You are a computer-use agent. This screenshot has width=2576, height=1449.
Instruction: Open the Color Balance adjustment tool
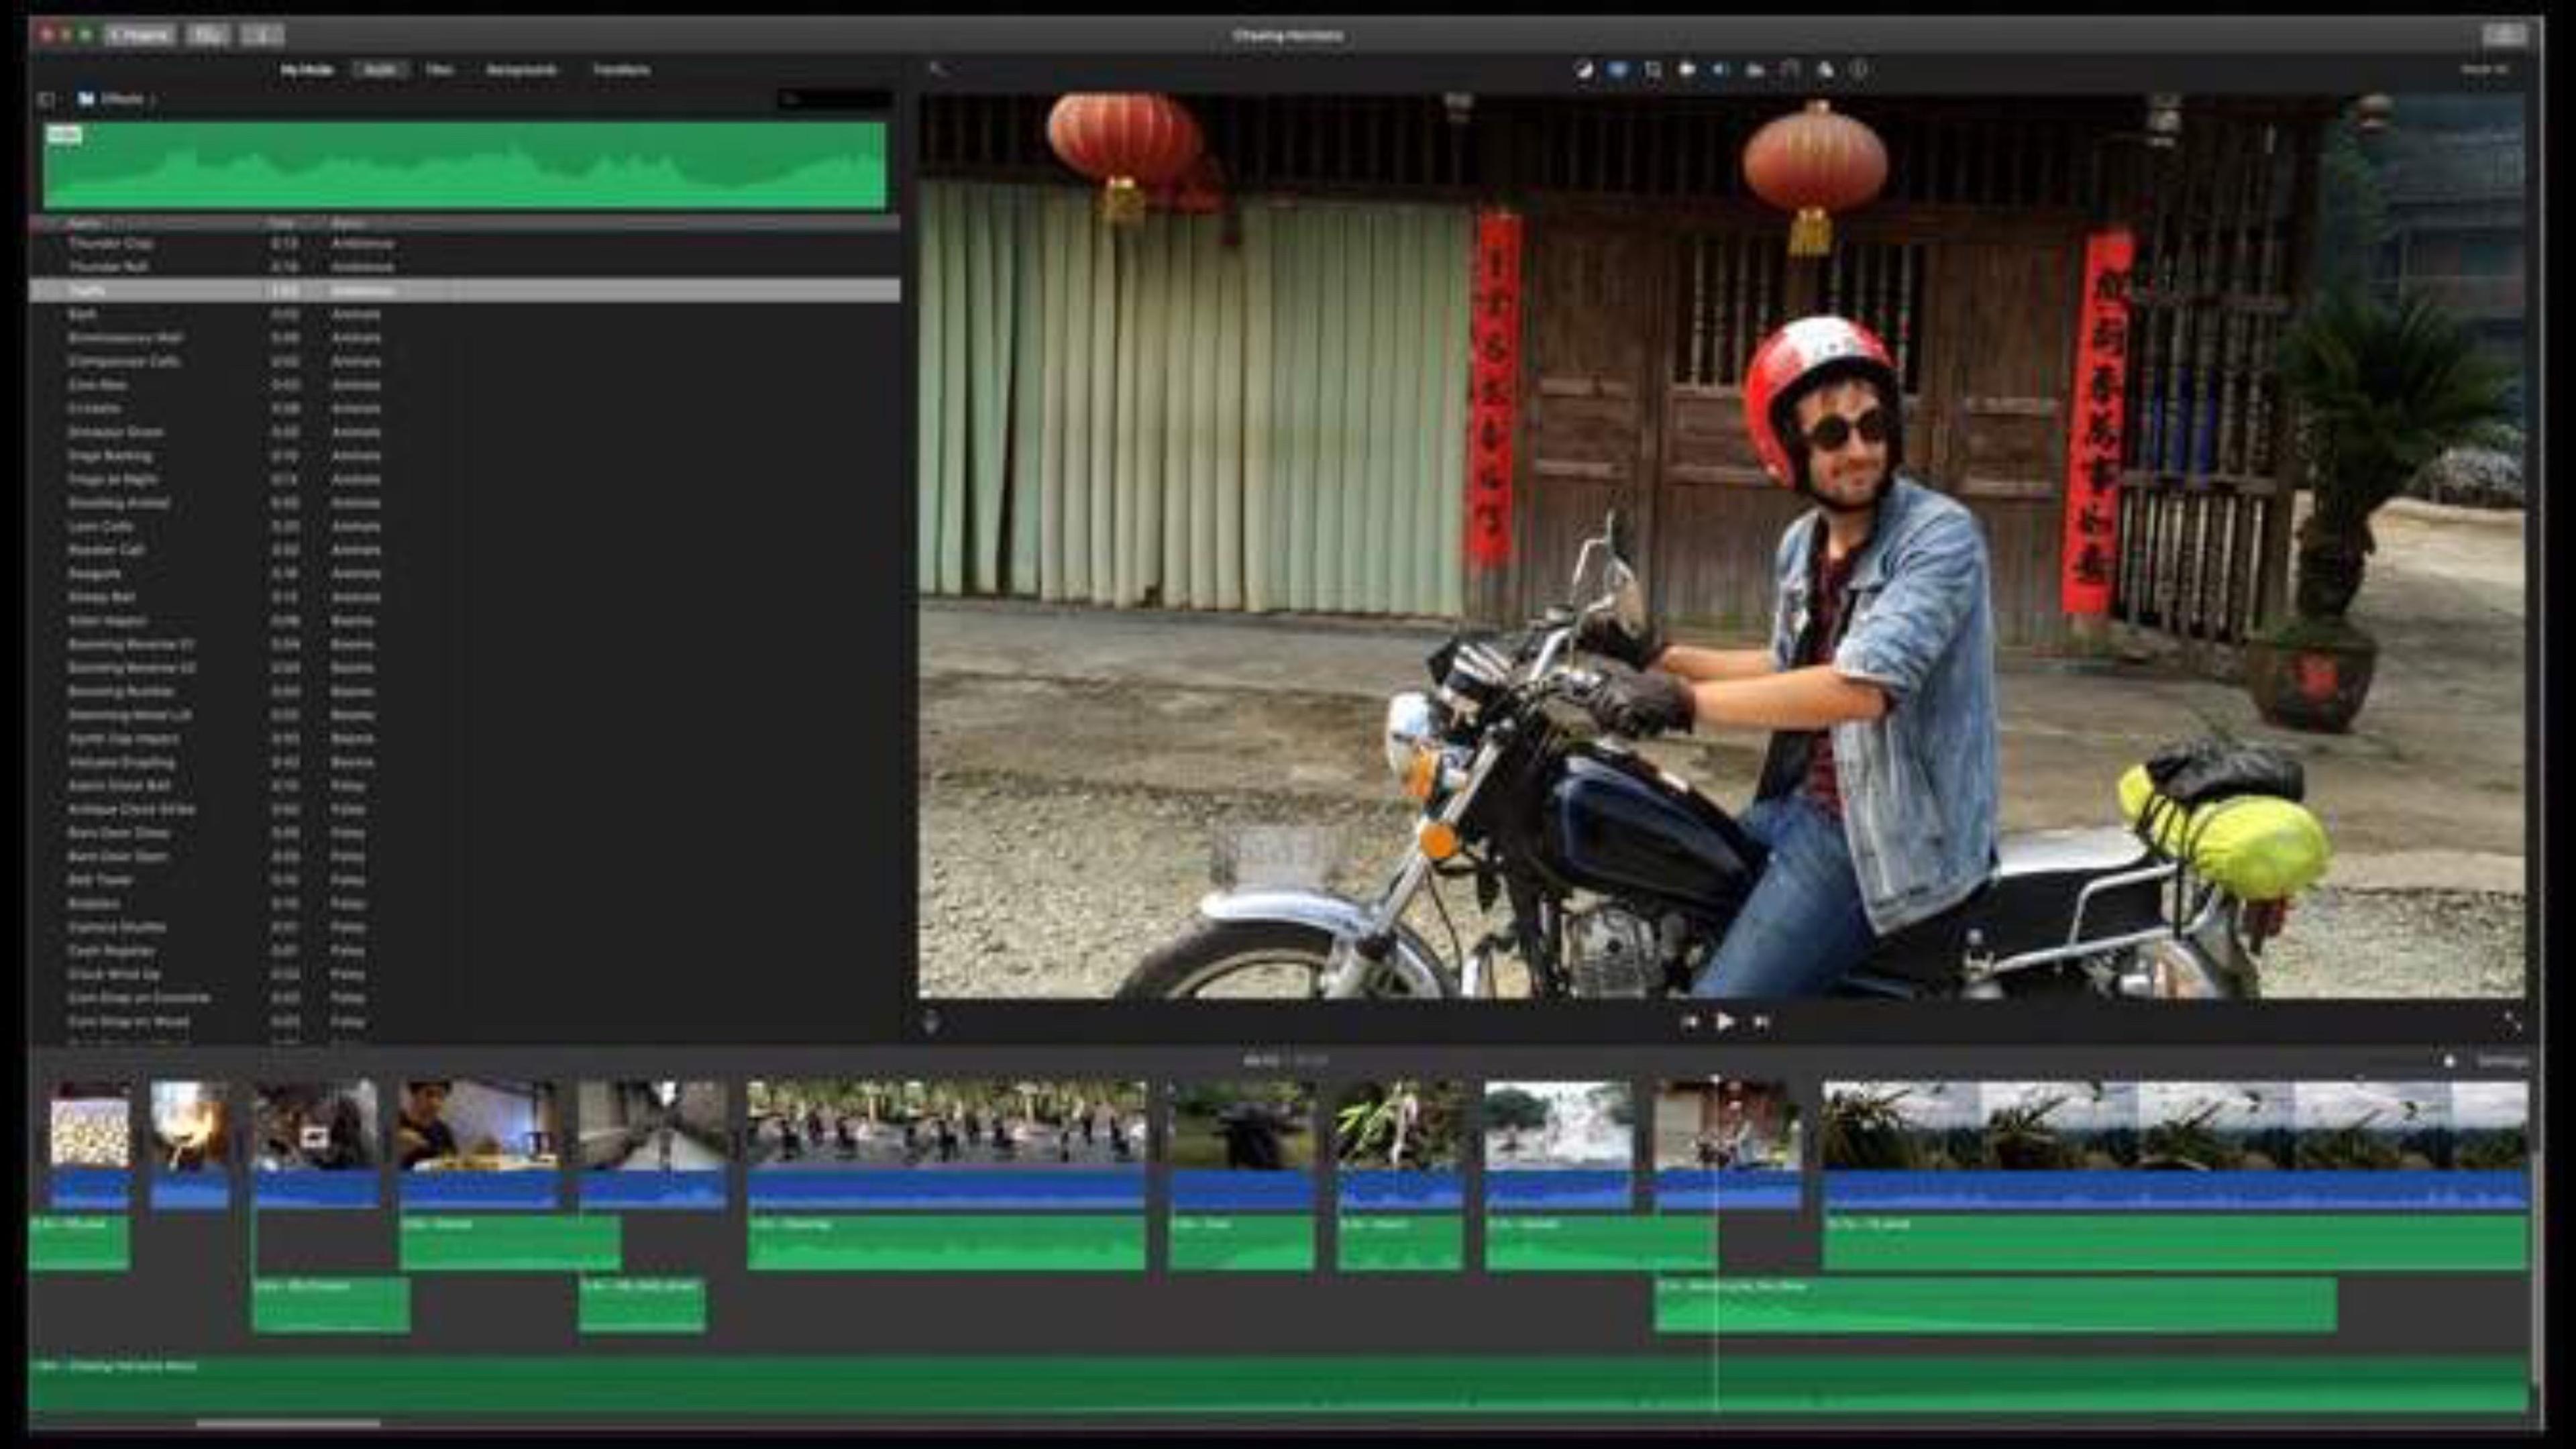(x=1583, y=69)
